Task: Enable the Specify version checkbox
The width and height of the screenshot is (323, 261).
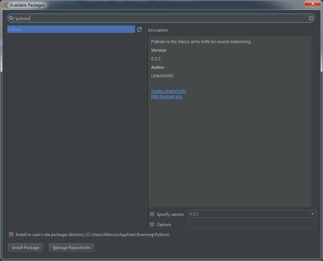Action: click(x=152, y=214)
